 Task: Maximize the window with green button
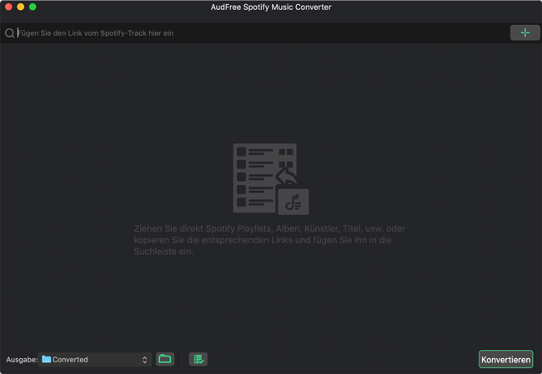tap(33, 7)
